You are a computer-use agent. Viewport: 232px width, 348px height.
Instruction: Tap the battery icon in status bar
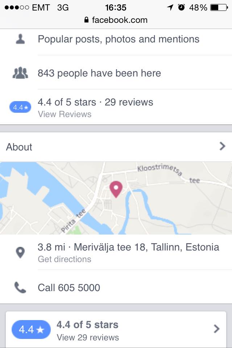[219, 8]
